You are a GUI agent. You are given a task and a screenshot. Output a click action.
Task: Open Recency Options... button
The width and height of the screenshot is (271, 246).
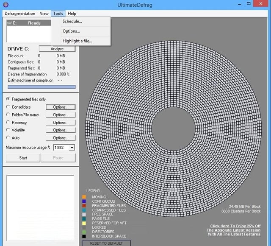pyautogui.click(x=61, y=123)
